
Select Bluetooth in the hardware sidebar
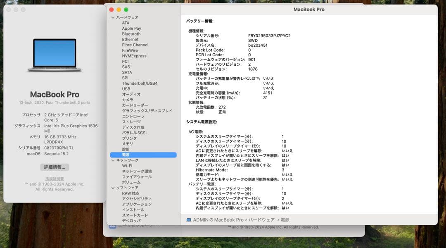pos(131,34)
